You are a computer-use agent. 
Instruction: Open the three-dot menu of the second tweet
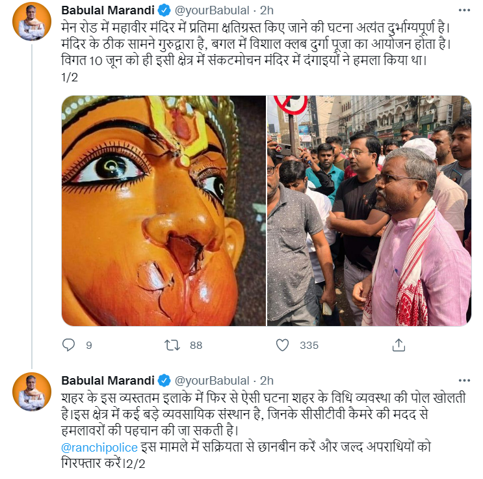tap(464, 380)
